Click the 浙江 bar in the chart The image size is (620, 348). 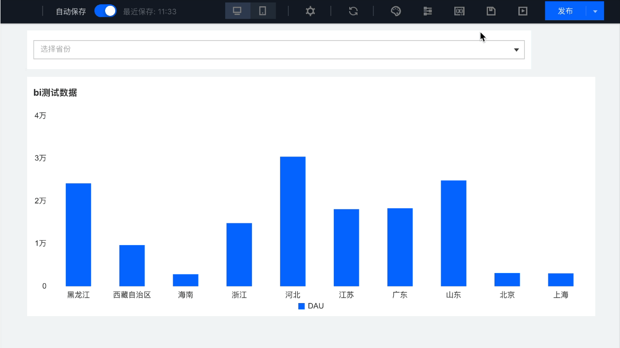pos(239,255)
